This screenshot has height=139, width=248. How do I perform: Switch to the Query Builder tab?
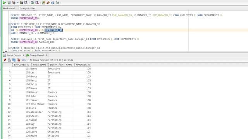(28, 8)
